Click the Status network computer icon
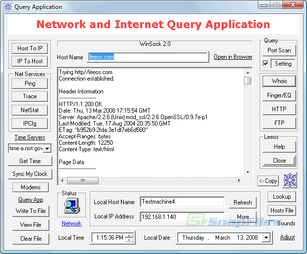This screenshot has height=254, width=307. 72,206
